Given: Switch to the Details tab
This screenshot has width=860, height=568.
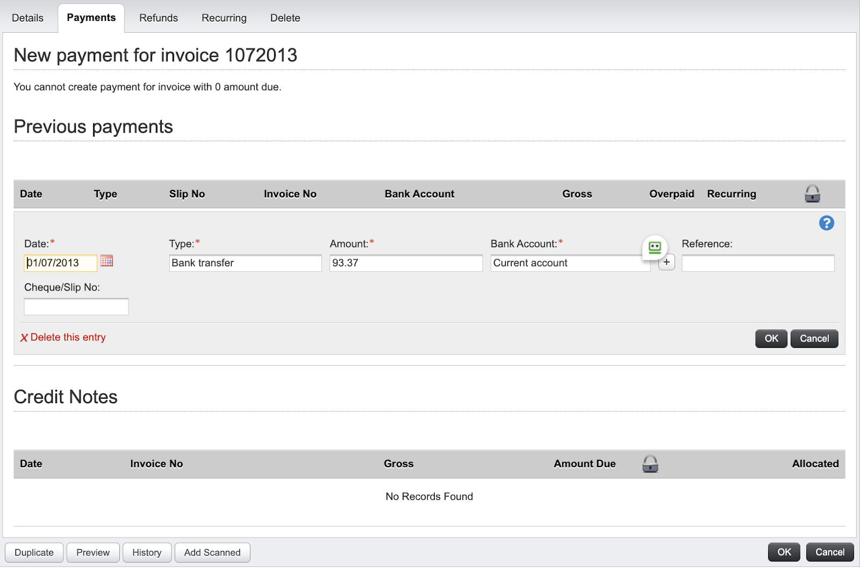Looking at the screenshot, I should point(27,18).
